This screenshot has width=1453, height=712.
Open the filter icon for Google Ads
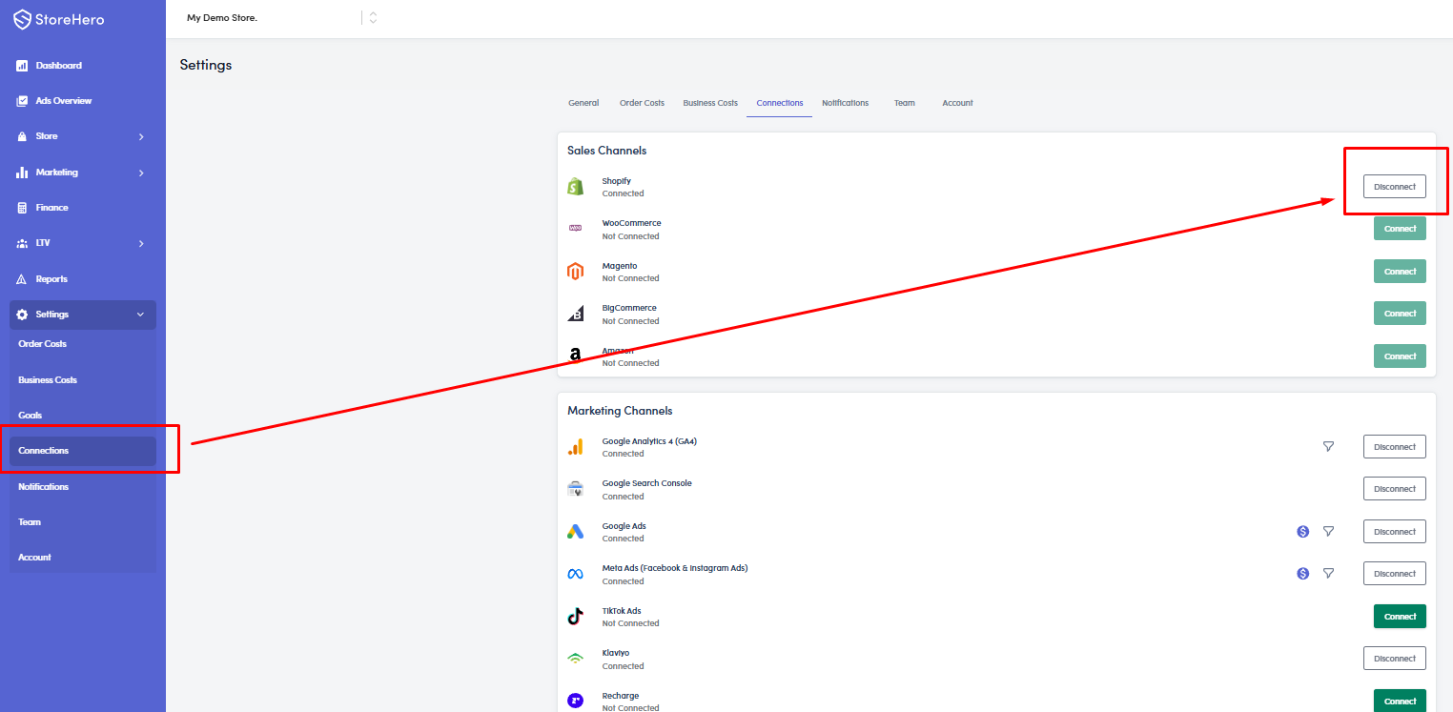(x=1328, y=531)
